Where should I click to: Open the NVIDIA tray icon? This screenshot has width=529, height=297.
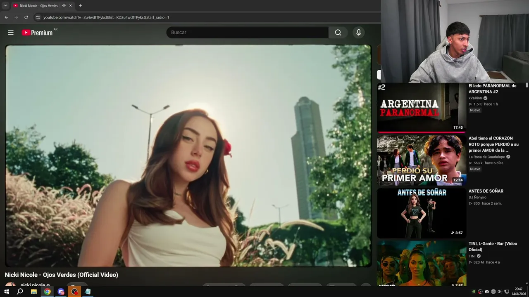[x=474, y=292]
